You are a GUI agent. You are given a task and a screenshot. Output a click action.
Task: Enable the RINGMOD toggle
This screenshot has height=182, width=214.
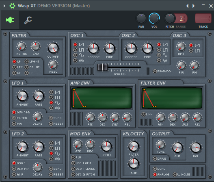(155, 71)
